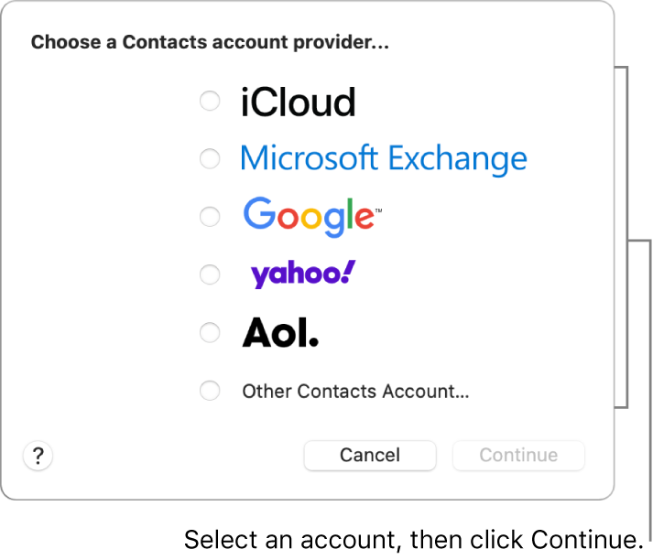Click the exclamation mark in Yahoo logo

(348, 271)
